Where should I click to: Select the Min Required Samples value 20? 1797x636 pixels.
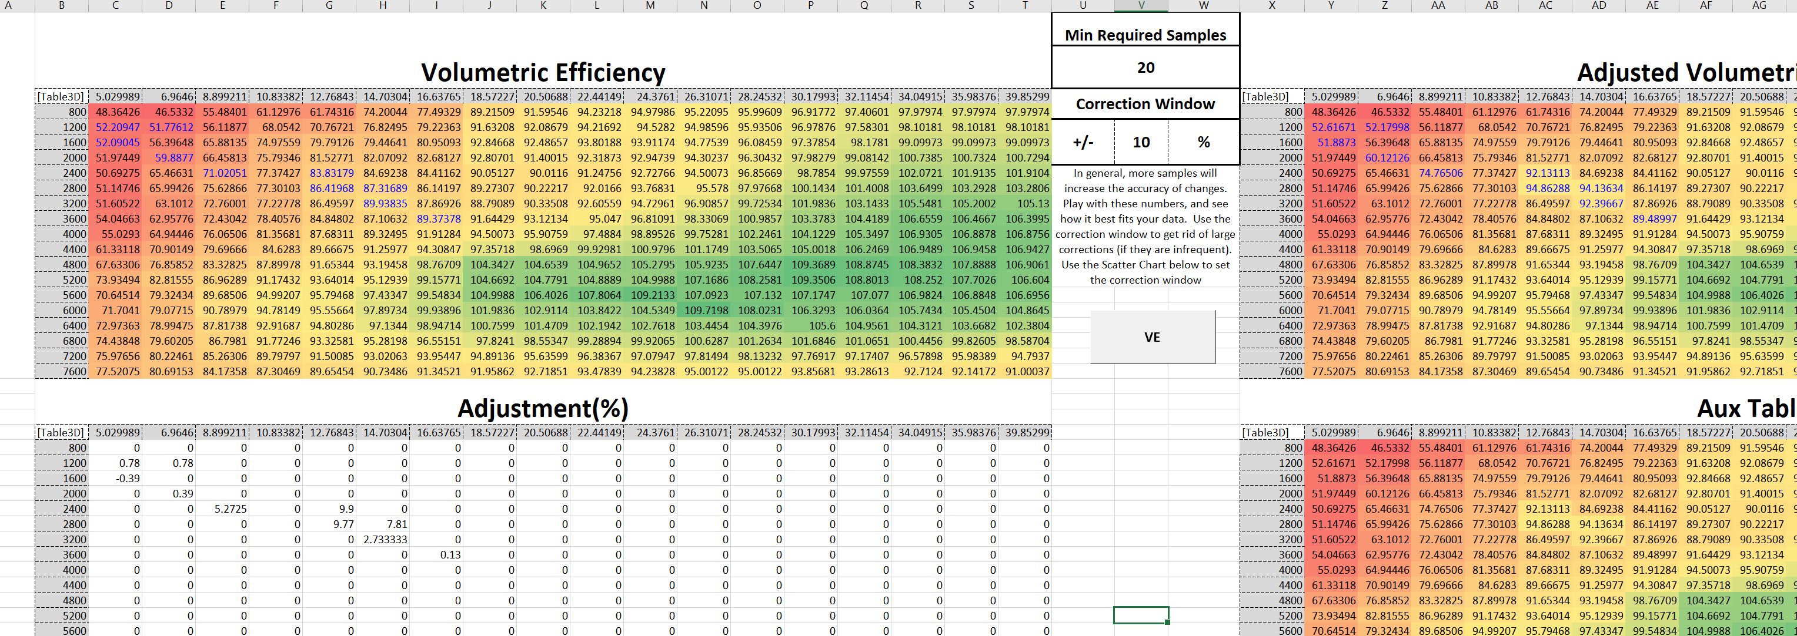tap(1145, 68)
